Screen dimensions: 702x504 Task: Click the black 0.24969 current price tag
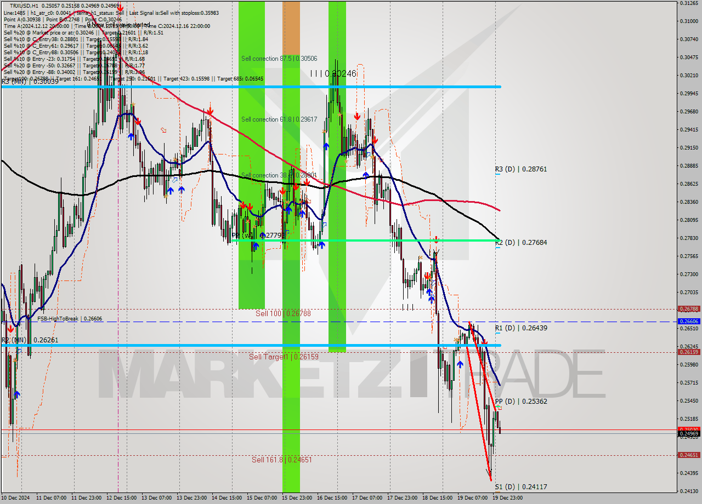click(689, 434)
